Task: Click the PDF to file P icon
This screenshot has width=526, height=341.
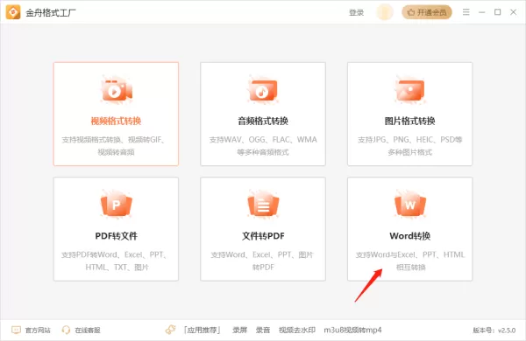Action: [x=116, y=204]
